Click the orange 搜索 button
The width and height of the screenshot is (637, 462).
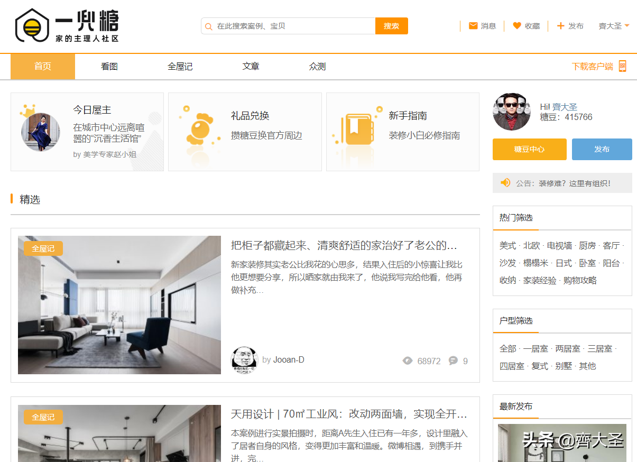pyautogui.click(x=392, y=26)
